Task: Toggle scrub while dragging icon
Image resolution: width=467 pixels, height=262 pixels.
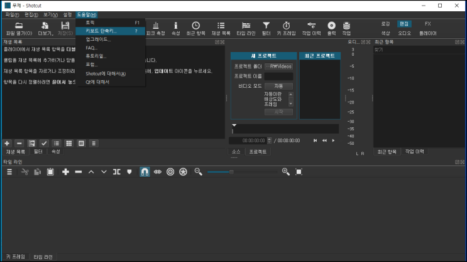Action: tap(158, 172)
